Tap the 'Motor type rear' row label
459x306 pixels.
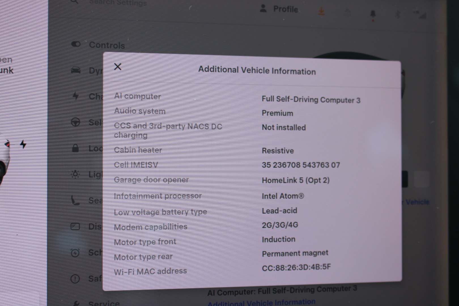tap(143, 257)
